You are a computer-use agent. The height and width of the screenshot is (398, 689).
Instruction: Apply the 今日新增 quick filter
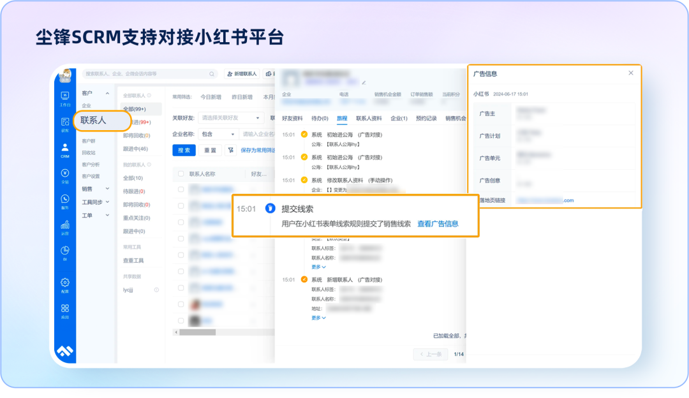click(211, 97)
